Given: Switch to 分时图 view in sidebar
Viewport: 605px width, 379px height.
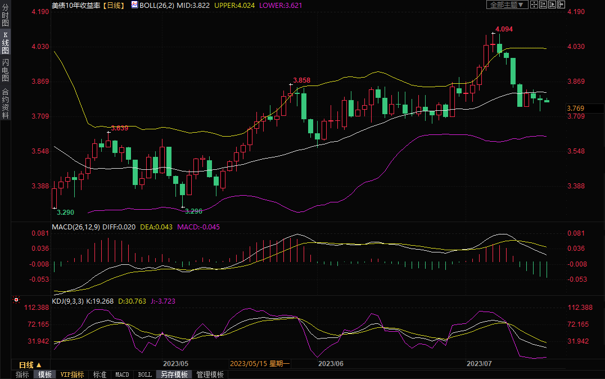Looking at the screenshot, I should pos(5,15).
